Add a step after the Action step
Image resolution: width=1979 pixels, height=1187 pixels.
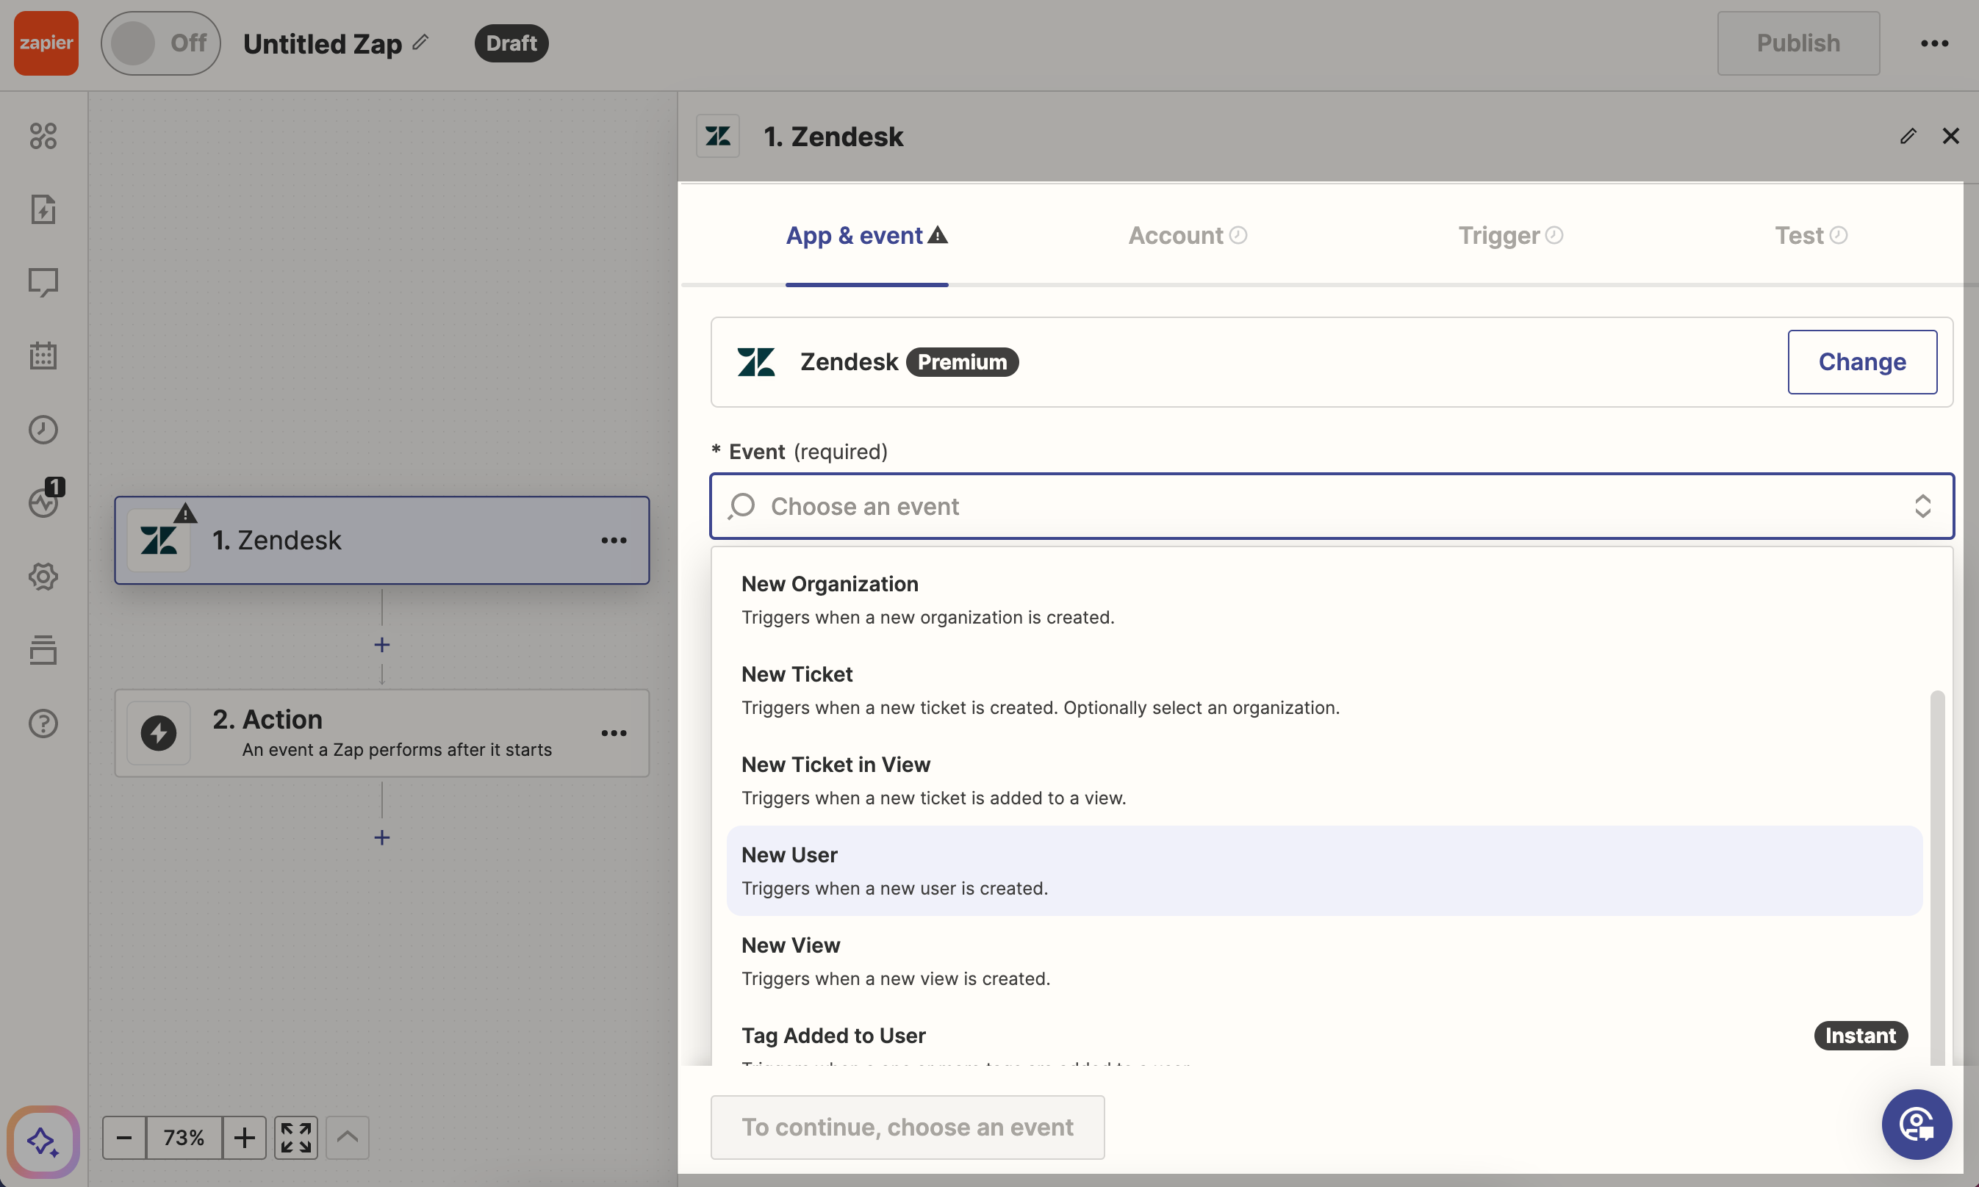pyautogui.click(x=381, y=837)
